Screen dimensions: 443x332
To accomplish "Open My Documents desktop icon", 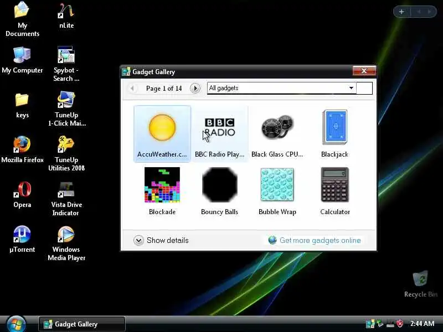I will click(22, 19).
